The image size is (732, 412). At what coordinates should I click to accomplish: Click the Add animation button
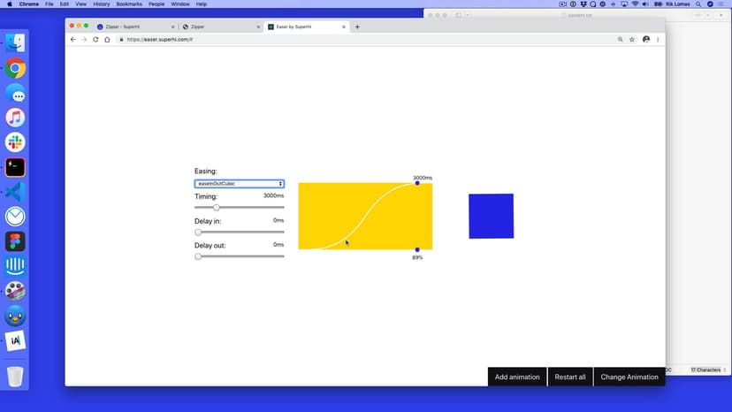tap(517, 377)
